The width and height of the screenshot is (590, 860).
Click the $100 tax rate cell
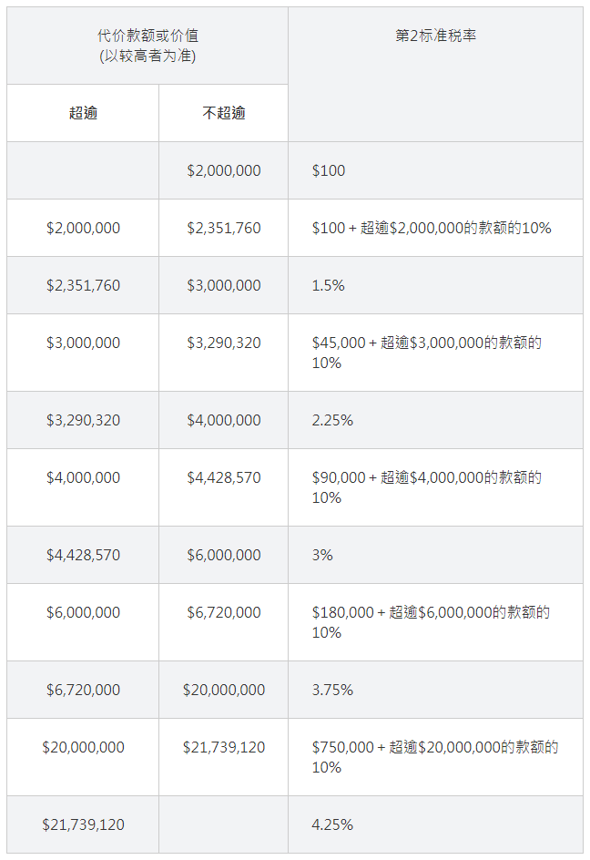pos(435,170)
